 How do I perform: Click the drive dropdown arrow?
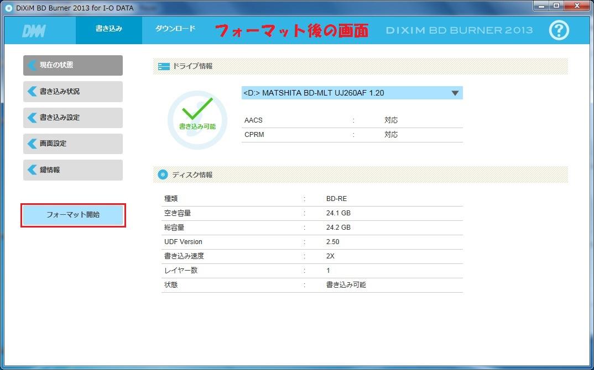455,93
